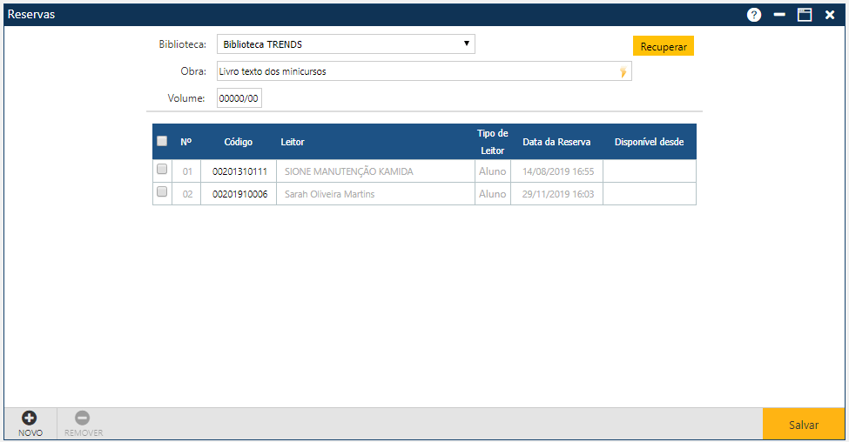The width and height of the screenshot is (849, 442).
Task: Click the Volume input field
Action: (239, 99)
